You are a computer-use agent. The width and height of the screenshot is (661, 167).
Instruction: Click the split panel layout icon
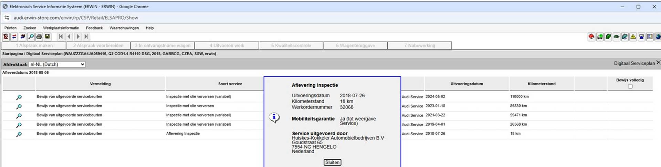[650, 36]
